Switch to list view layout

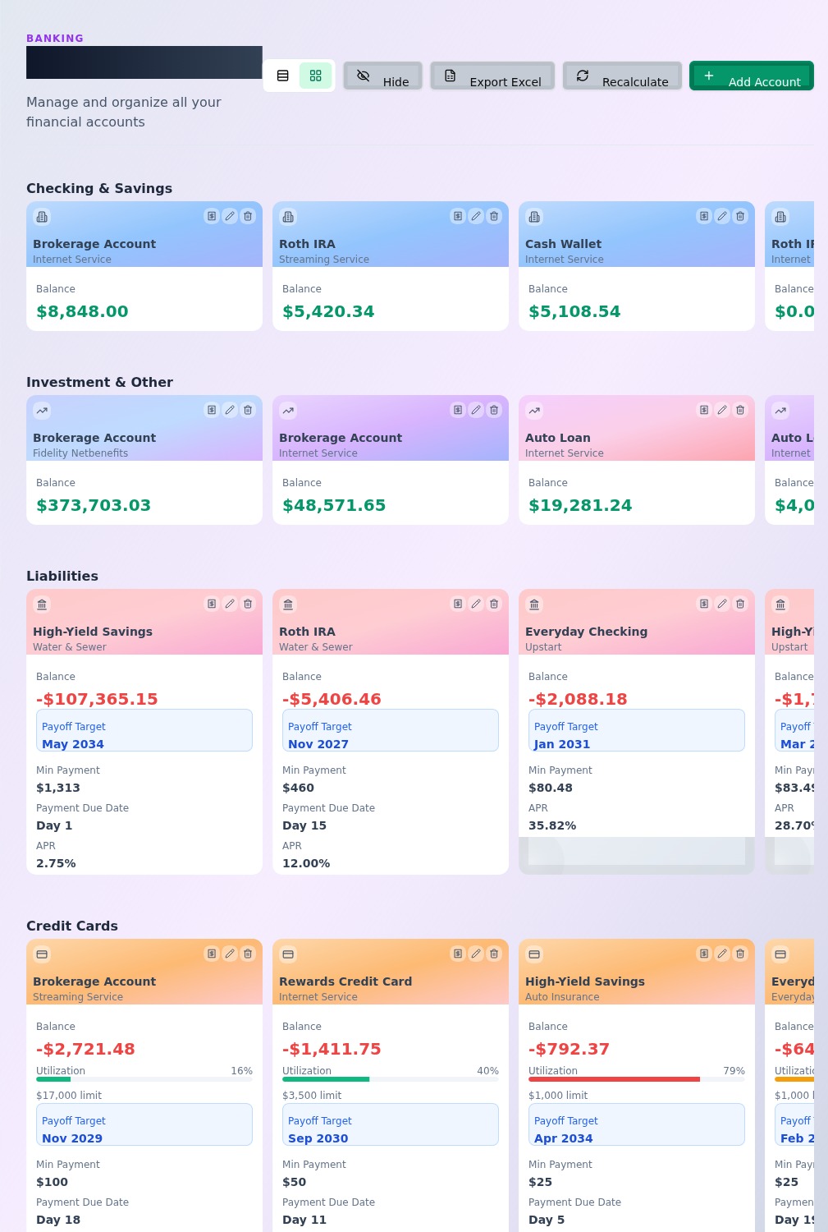[x=283, y=76]
